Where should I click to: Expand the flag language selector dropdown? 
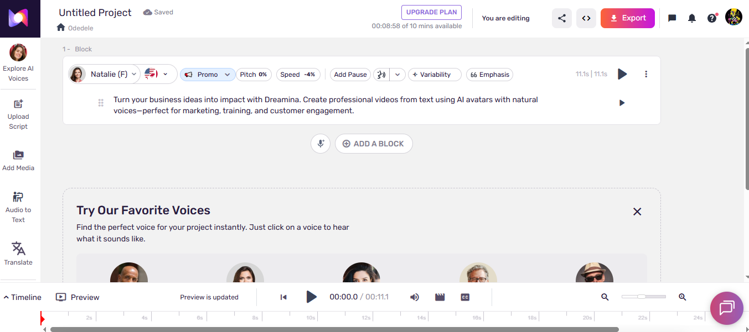pos(164,74)
